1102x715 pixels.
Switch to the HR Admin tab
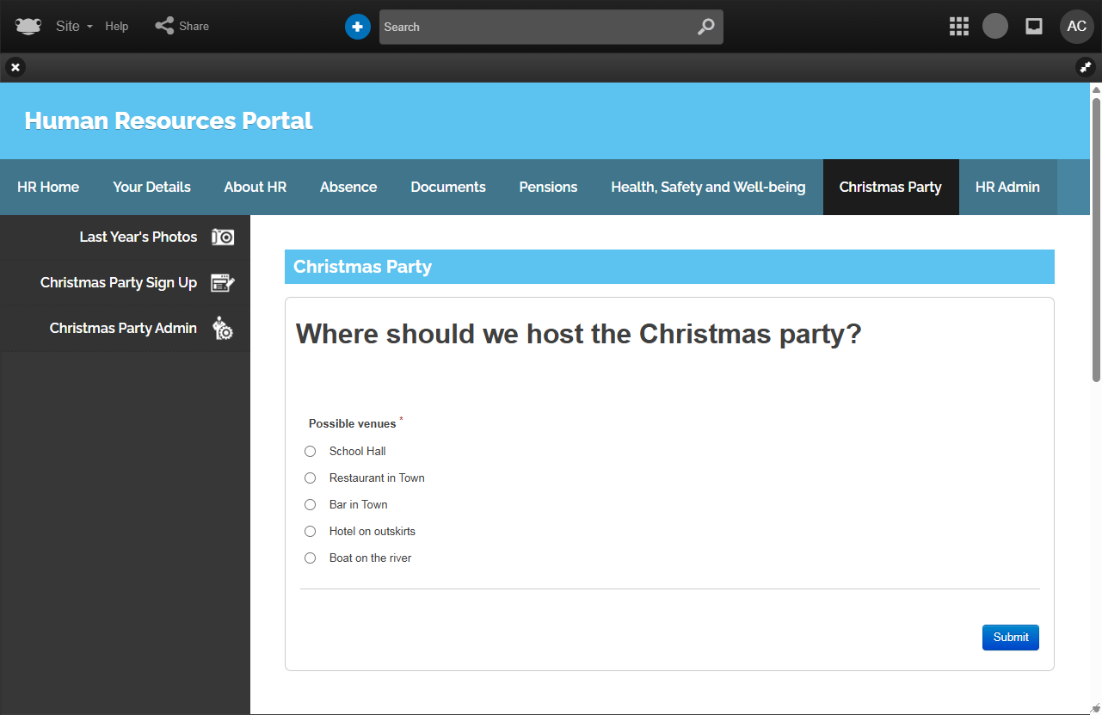(1007, 188)
